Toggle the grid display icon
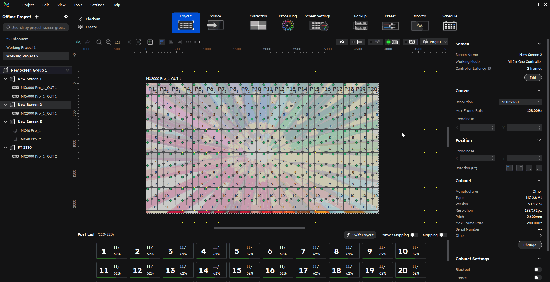This screenshot has width=550, height=282. (150, 42)
